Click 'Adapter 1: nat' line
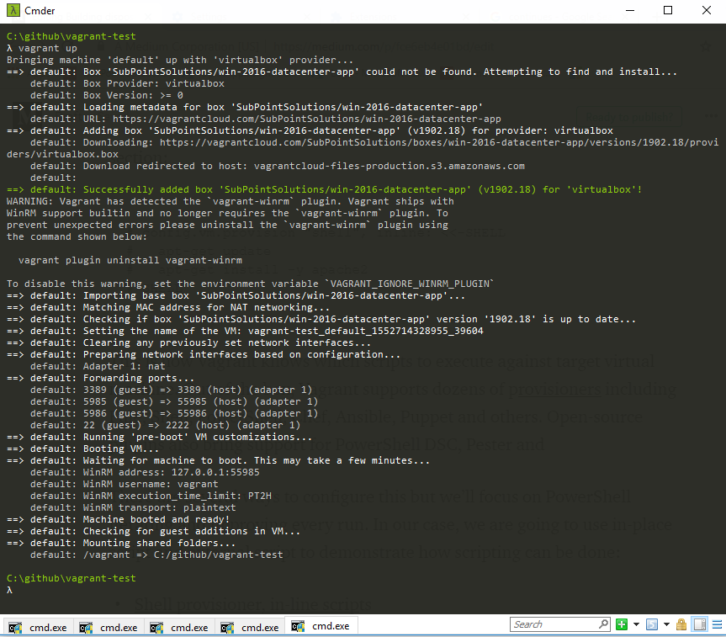This screenshot has height=637, width=726. 98,366
